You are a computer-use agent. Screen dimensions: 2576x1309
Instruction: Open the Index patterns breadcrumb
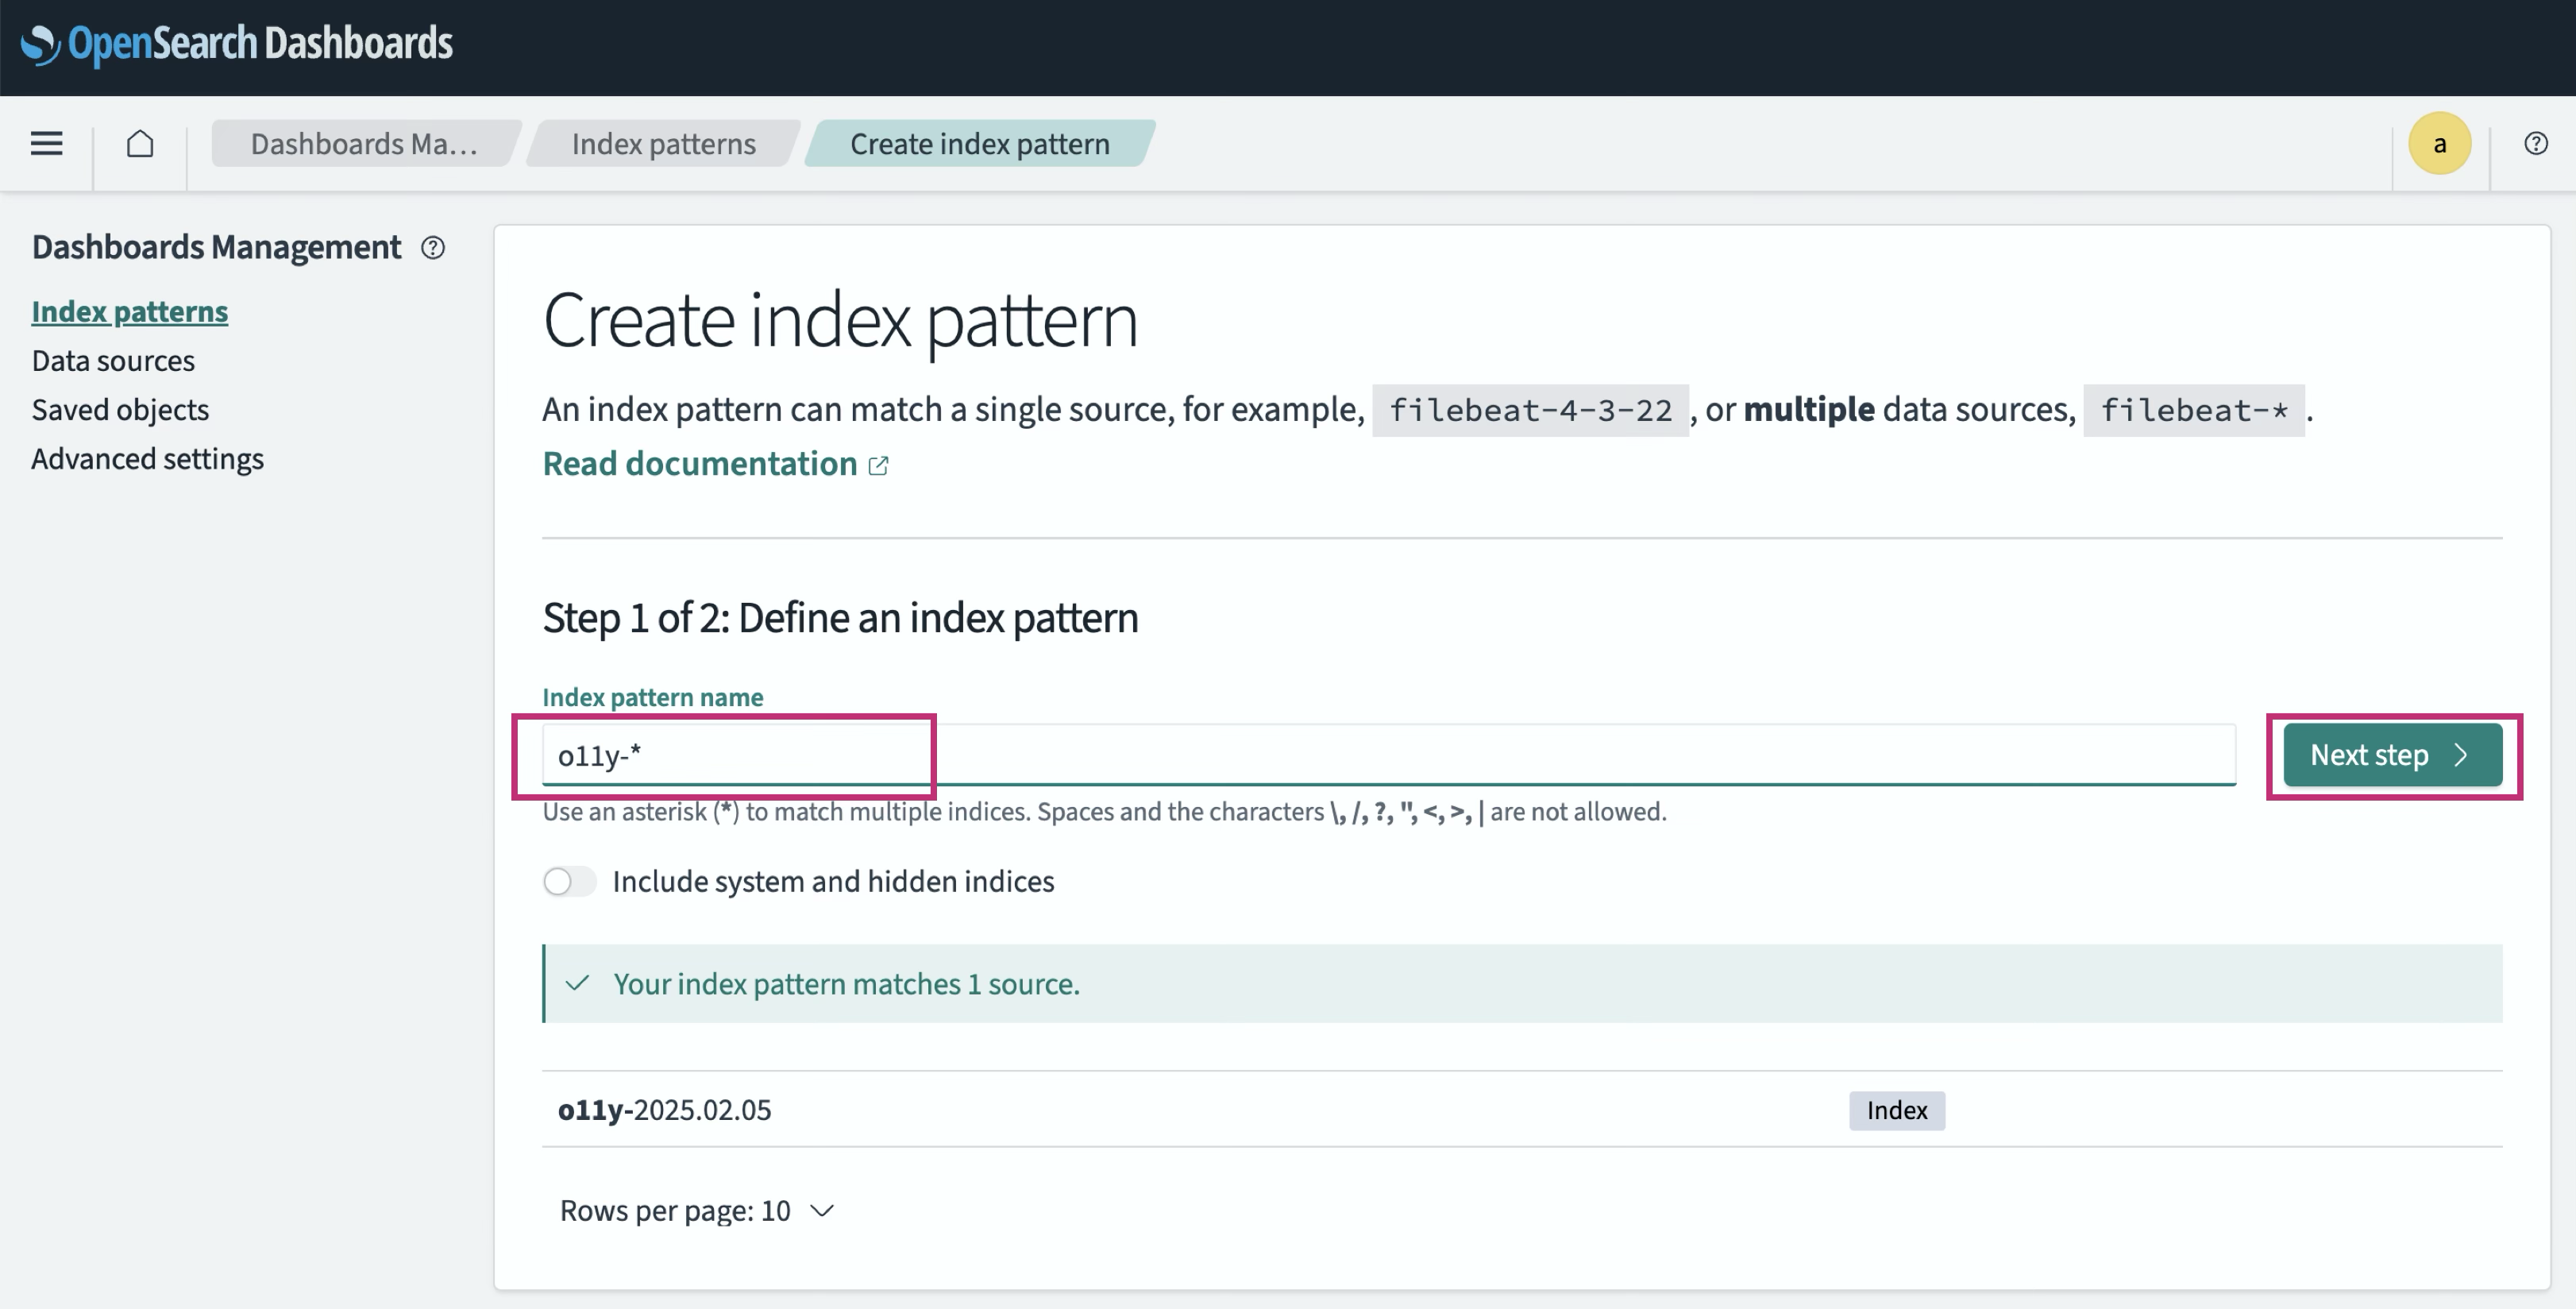664,144
